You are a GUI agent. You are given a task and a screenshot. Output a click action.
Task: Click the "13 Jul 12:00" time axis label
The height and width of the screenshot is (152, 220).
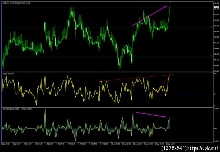pyautogui.click(x=137, y=144)
